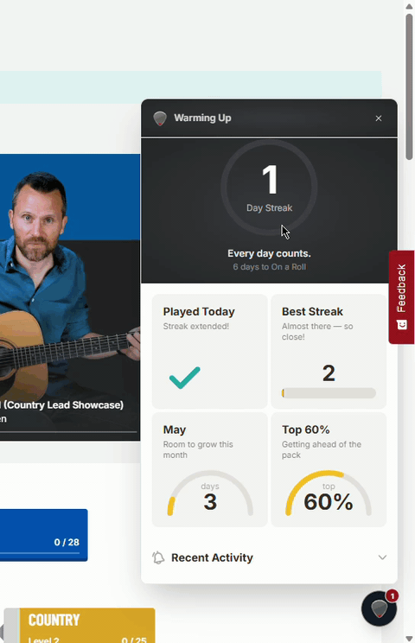Open the floating guitar pick streak button

click(379, 608)
